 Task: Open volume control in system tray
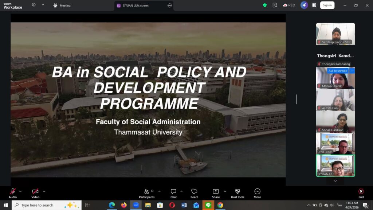click(332, 205)
